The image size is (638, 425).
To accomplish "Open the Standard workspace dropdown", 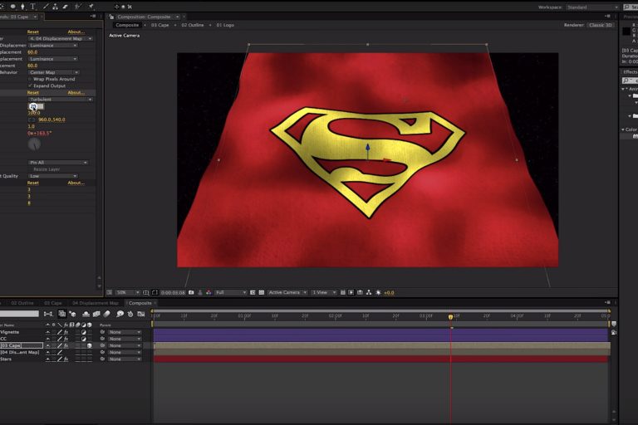I will 592,7.
